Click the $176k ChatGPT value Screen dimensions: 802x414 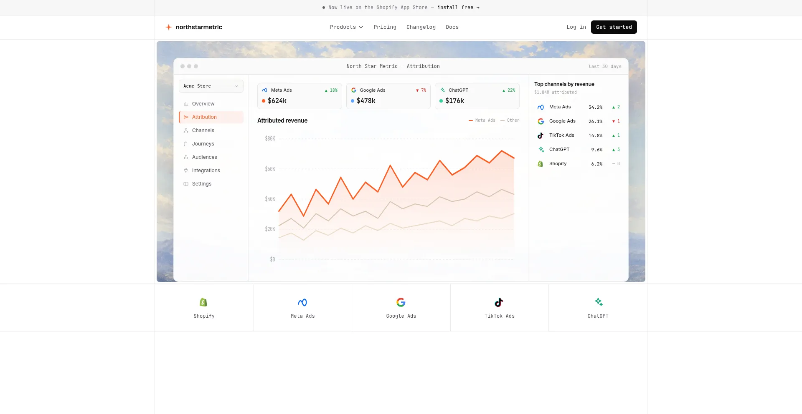pos(454,100)
